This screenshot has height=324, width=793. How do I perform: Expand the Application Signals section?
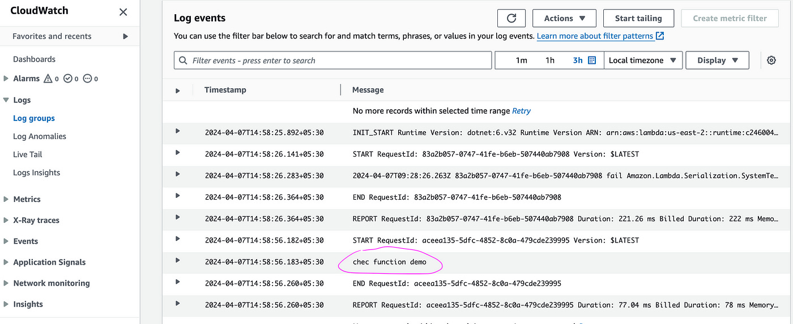[x=6, y=262]
